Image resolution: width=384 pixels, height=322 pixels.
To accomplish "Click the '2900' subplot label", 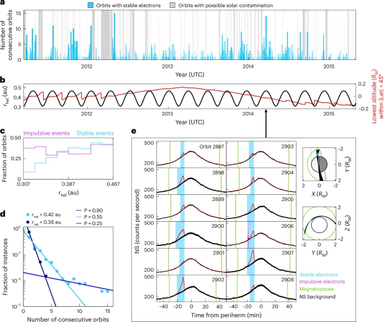I will click(218, 226).
